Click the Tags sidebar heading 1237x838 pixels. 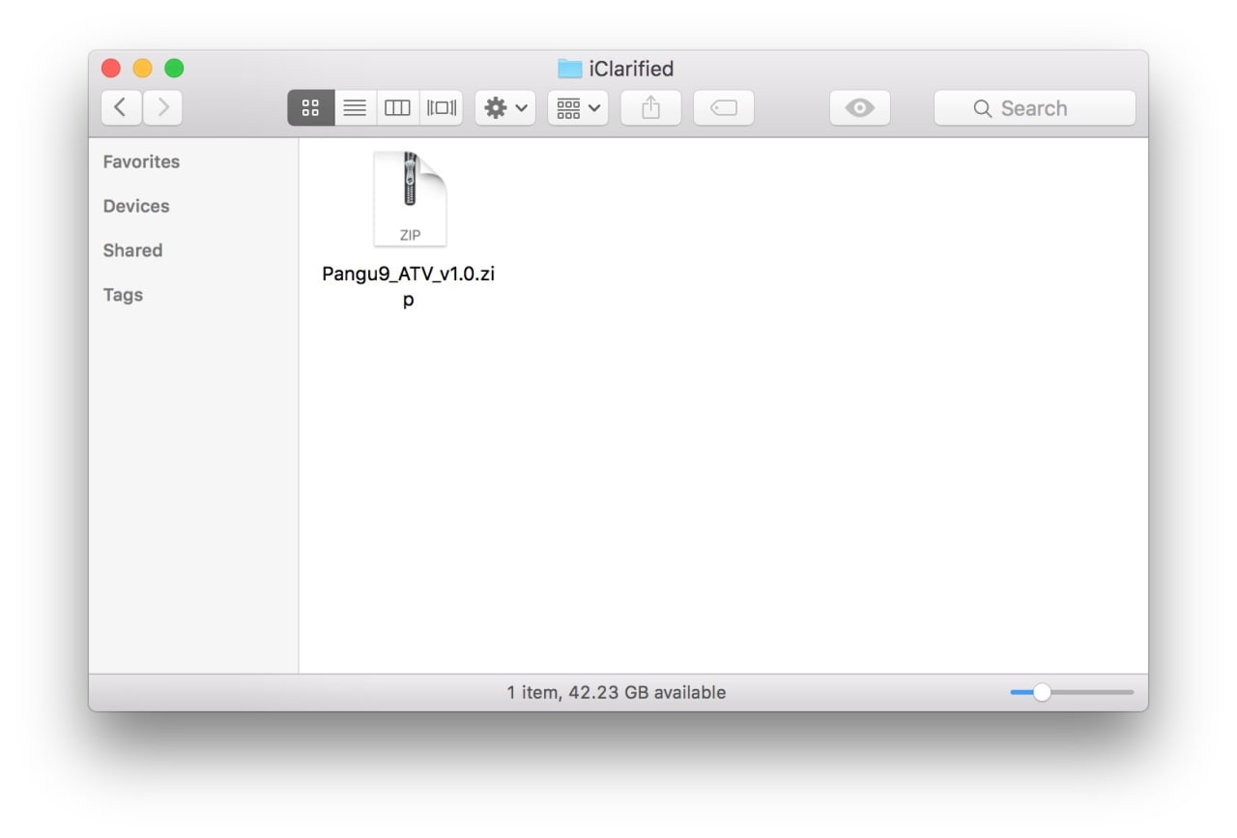[123, 295]
